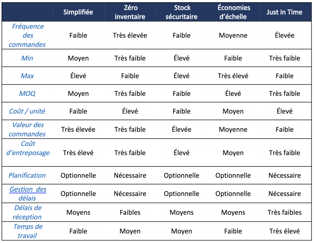Click the Délais de réception label
The height and width of the screenshot is (243, 314).
pyautogui.click(x=27, y=212)
